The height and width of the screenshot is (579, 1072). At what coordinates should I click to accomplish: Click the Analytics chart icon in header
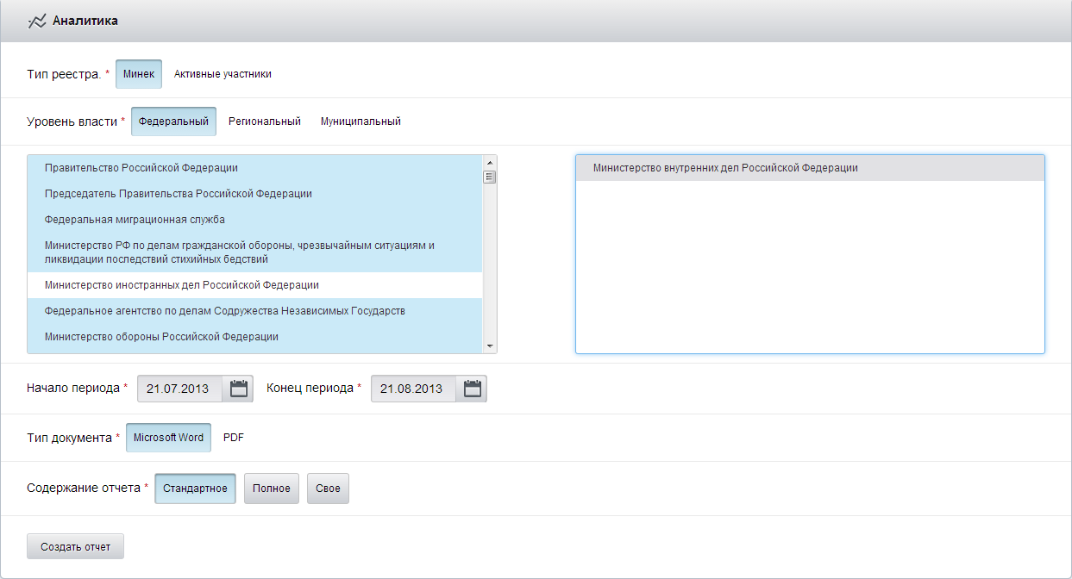coord(37,21)
